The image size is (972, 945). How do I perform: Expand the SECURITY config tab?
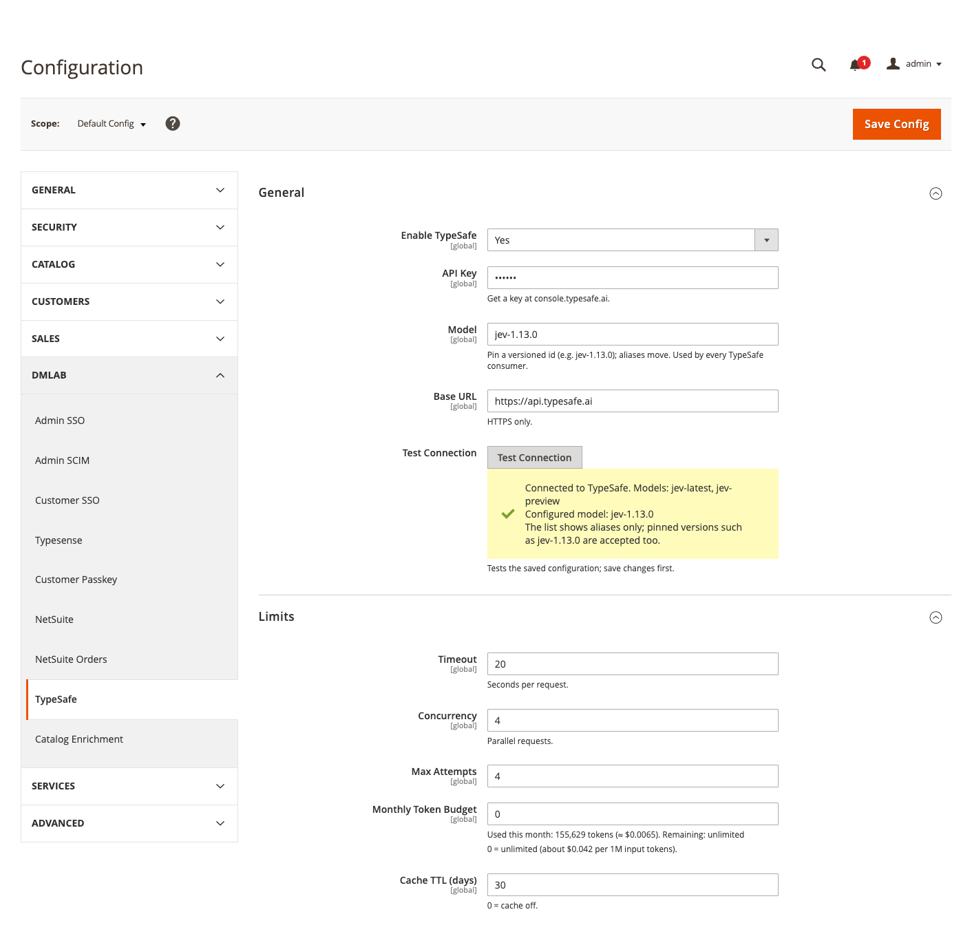pyautogui.click(x=129, y=227)
